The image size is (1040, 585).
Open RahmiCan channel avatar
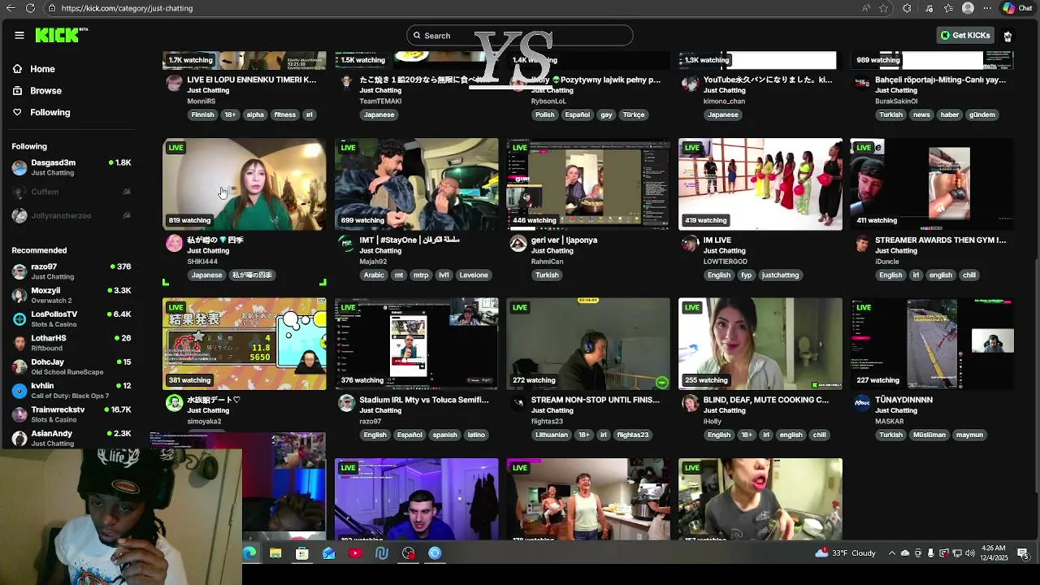coord(518,244)
